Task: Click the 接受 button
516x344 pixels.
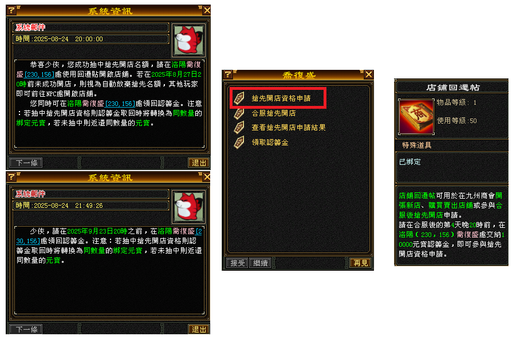Action: point(237,263)
